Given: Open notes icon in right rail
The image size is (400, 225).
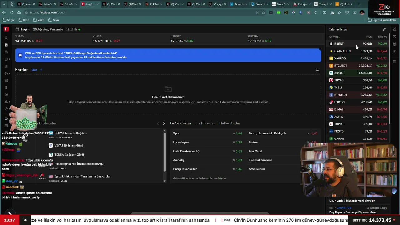Looking at the screenshot, I should (395, 37).
